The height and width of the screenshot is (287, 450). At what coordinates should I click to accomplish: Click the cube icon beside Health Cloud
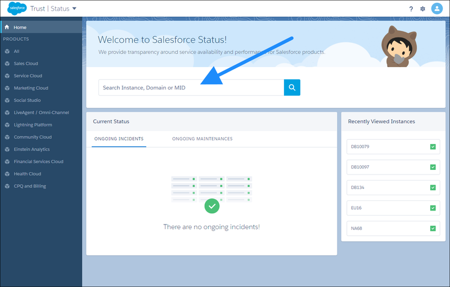(x=7, y=174)
